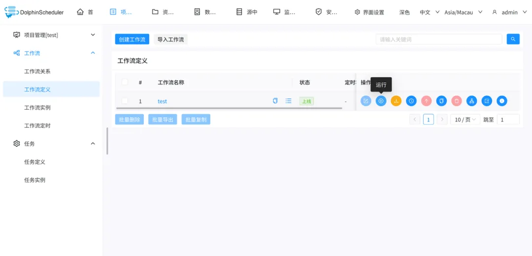This screenshot has height=256, width=532.
Task: Select 工作流定义 in sidebar
Action: (51, 89)
